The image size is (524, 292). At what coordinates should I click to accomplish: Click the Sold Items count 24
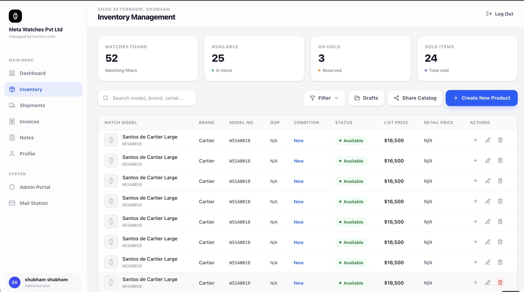tap(431, 58)
